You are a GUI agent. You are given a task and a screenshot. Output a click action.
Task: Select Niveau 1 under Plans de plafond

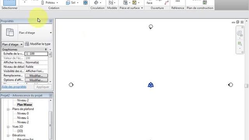pos(23,118)
